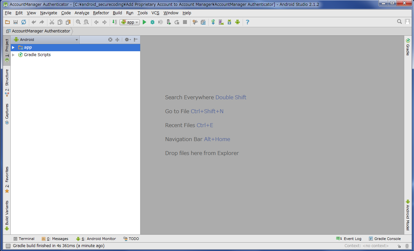Screen dimensions: 414x251
Task: Toggle the Gradle panel on the right
Action: click(408, 47)
